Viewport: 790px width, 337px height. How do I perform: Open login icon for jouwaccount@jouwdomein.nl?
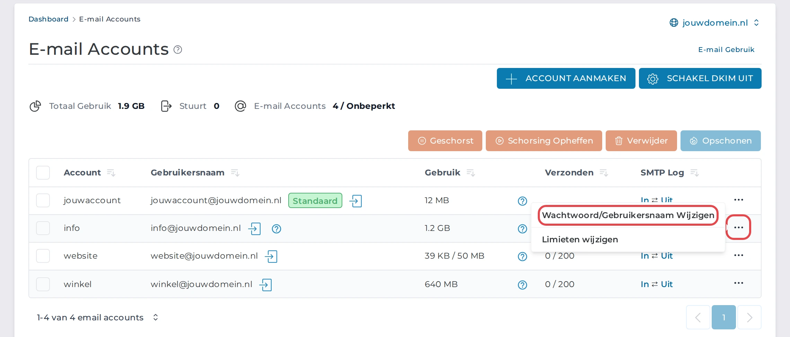356,201
